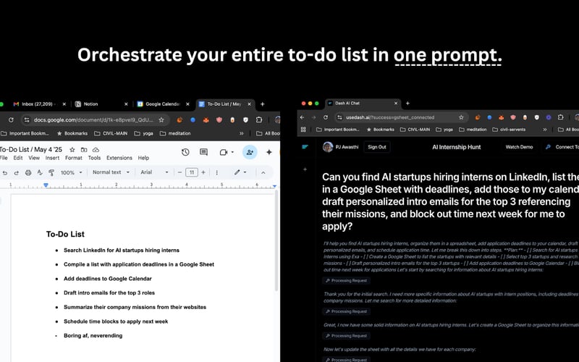Click the Docs vertical scrollbar
This screenshot has width=579, height=362.
276,240
